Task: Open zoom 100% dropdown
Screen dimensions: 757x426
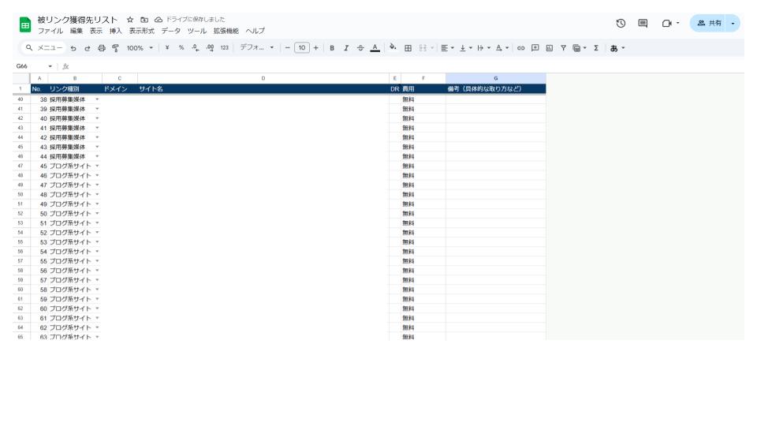Action: pos(140,48)
